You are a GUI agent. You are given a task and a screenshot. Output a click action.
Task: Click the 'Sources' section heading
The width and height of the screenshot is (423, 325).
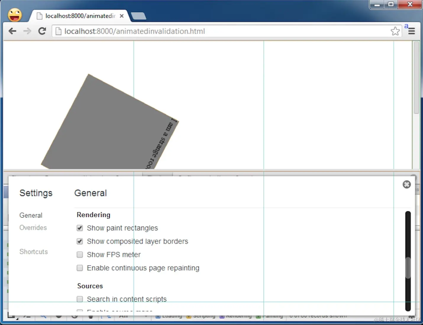pos(90,286)
